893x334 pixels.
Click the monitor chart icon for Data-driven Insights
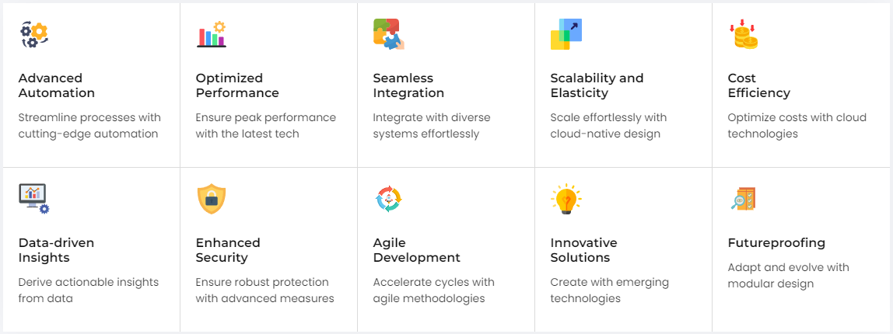click(33, 199)
